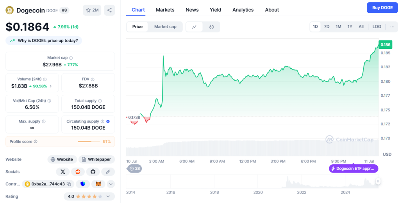Click the chart range slider pause handle
The image size is (400, 203).
coord(378,181)
